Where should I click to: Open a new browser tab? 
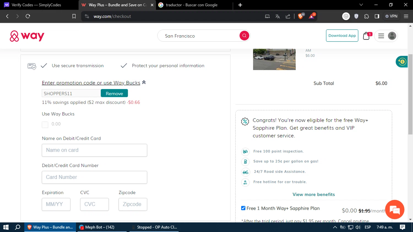(240, 5)
